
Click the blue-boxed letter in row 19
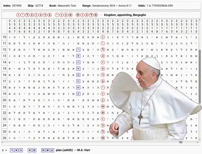point(78,94)
